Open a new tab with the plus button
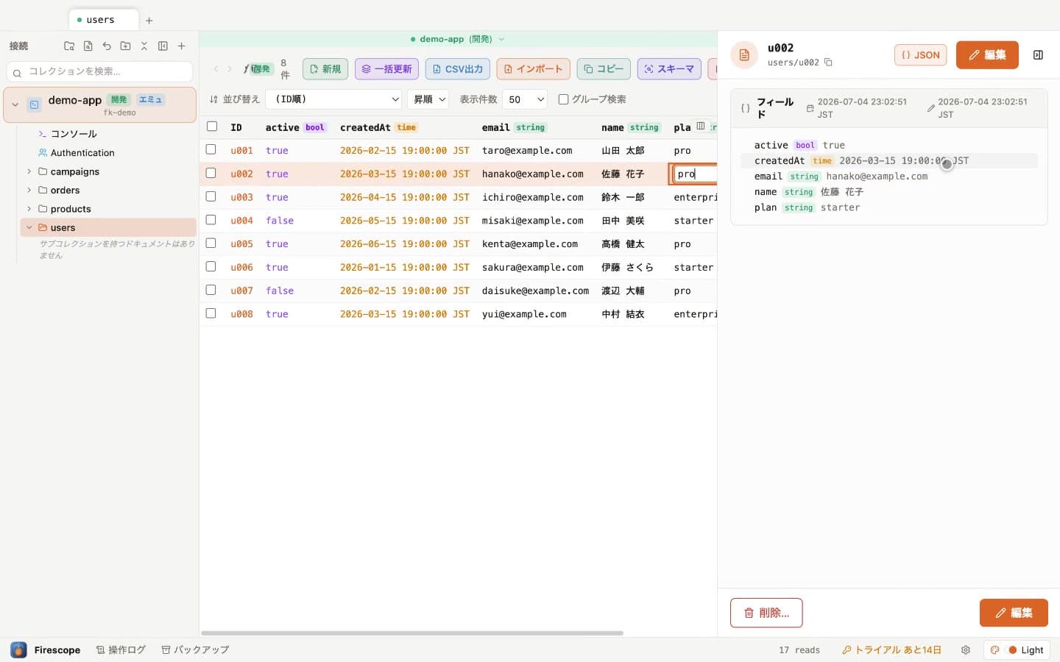The height and width of the screenshot is (662, 1060). coord(149,21)
